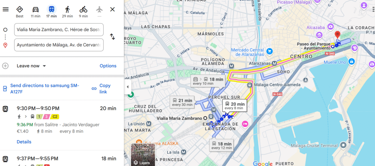Open Details for the 20 min route
This screenshot has height=166, width=375.
pos(24,142)
